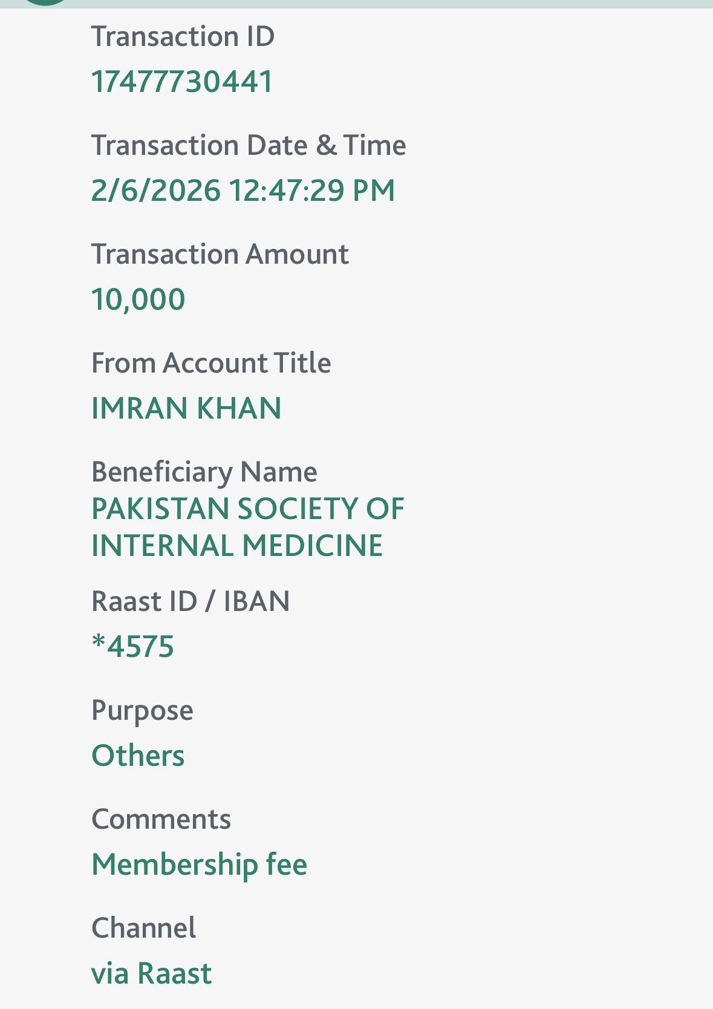The image size is (713, 1009).
Task: Tap the teal header bar at top
Action: coord(356,4)
